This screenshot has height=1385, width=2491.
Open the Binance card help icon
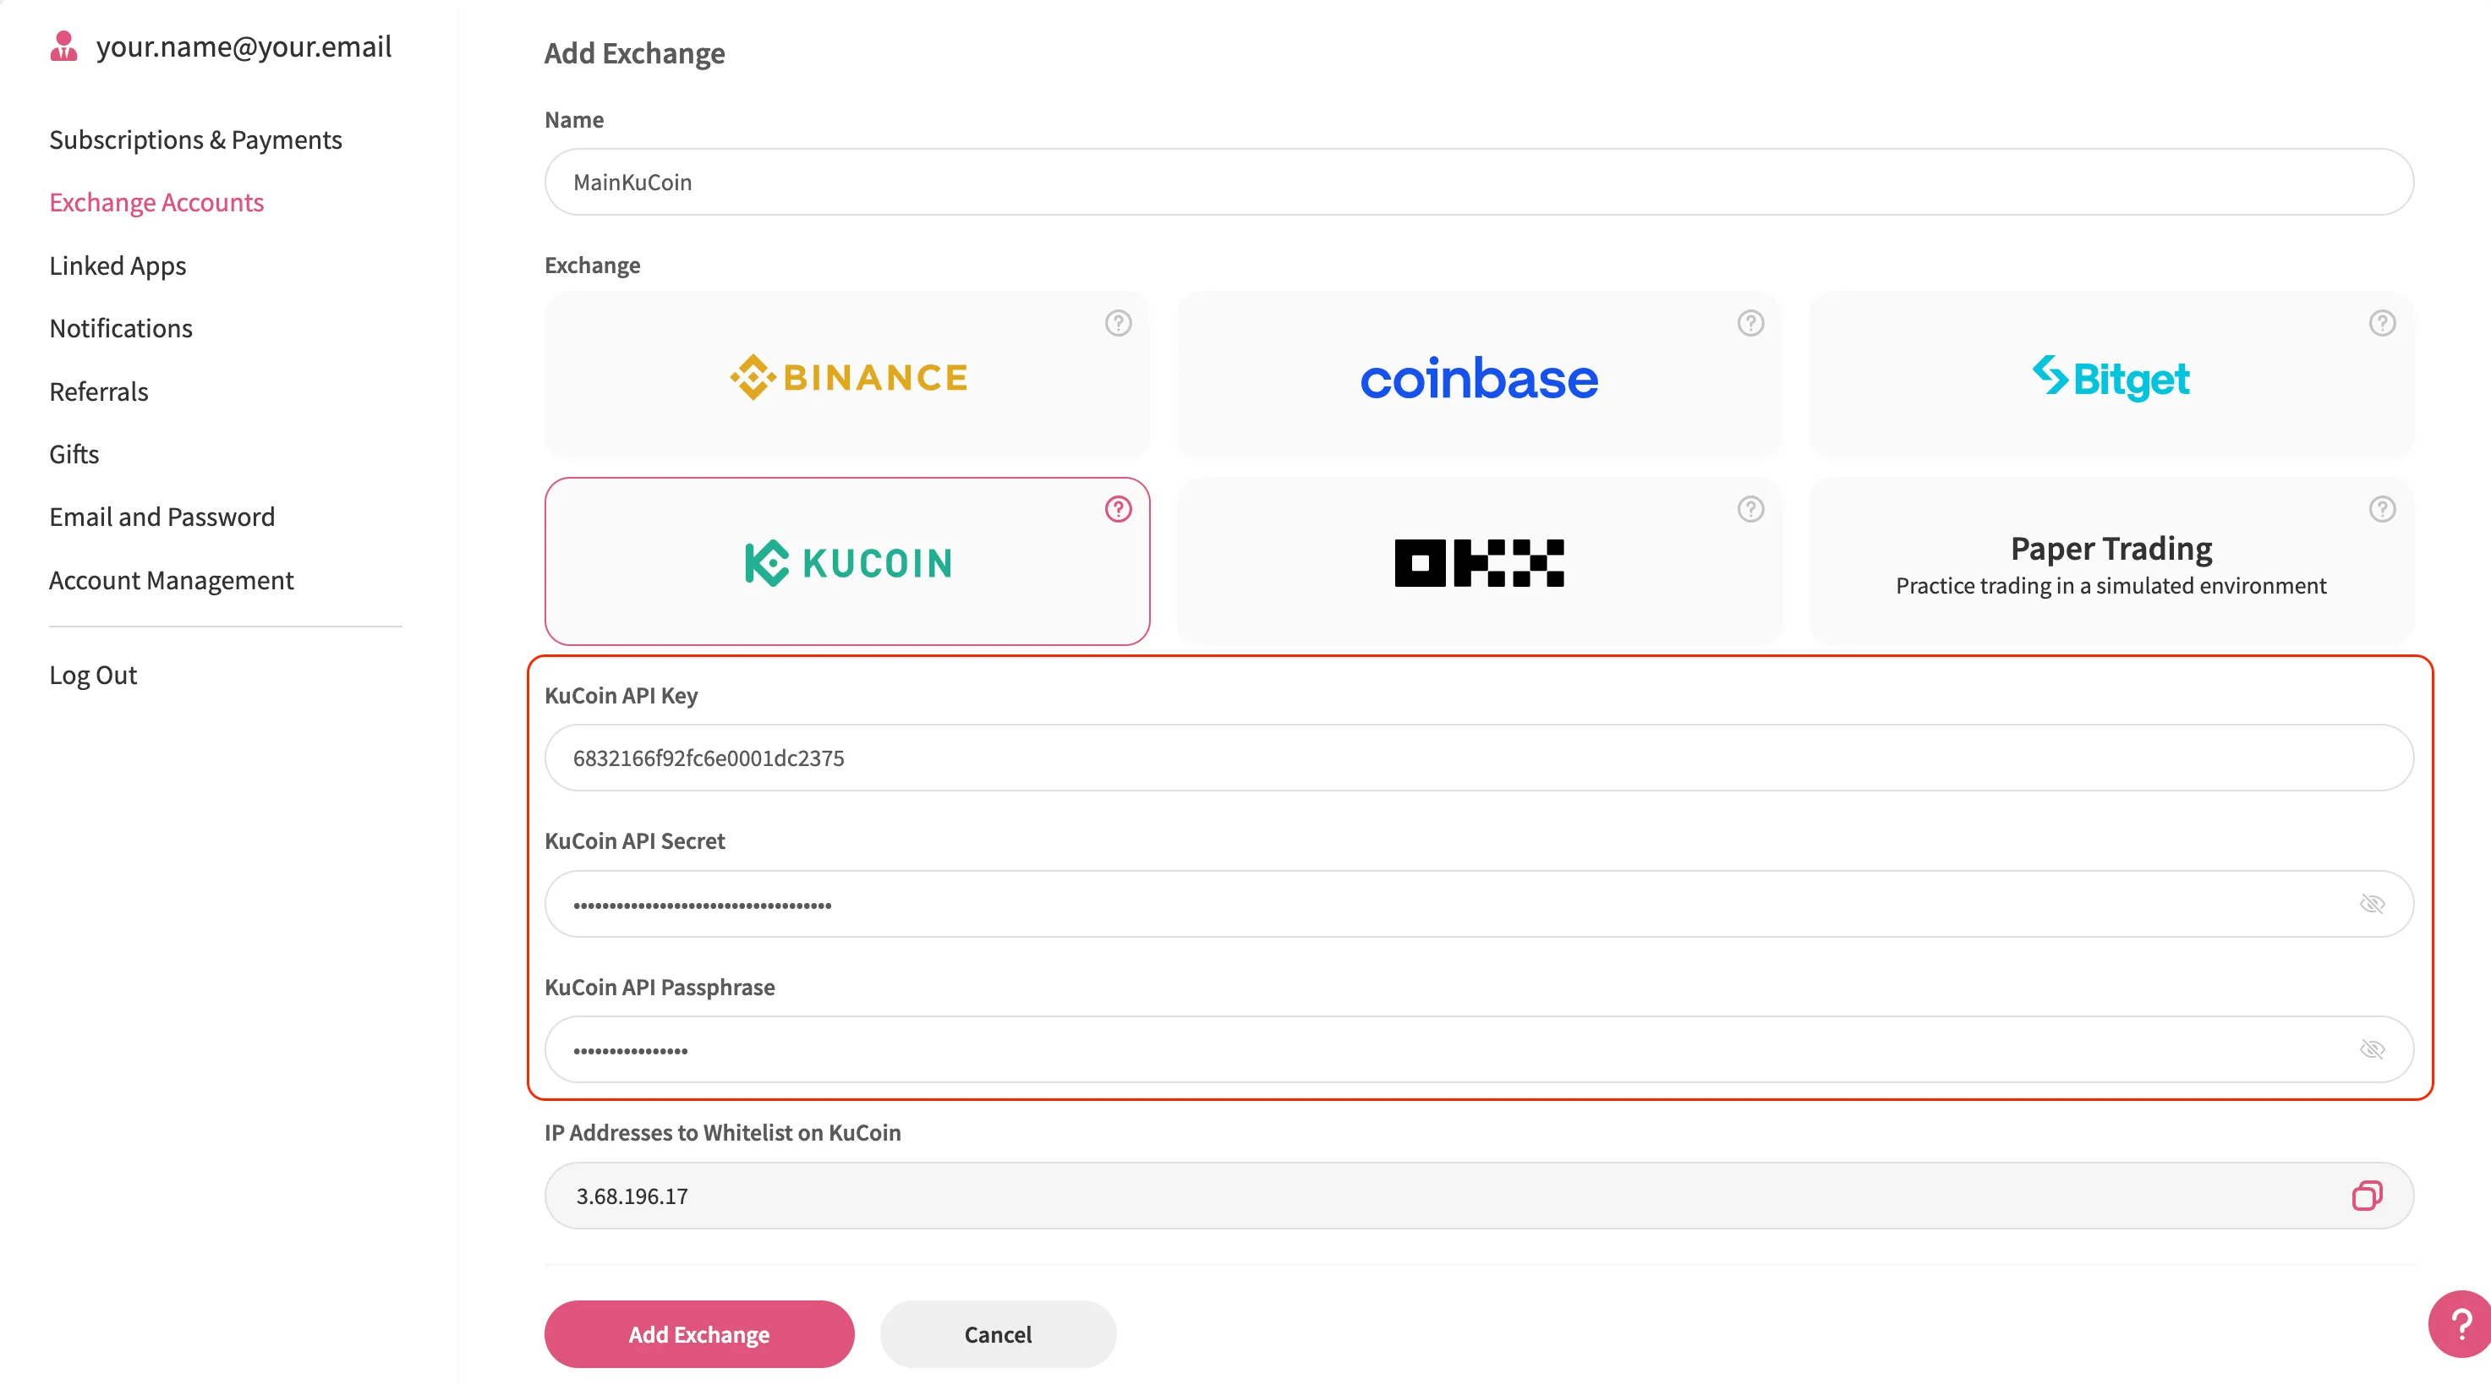[1118, 323]
